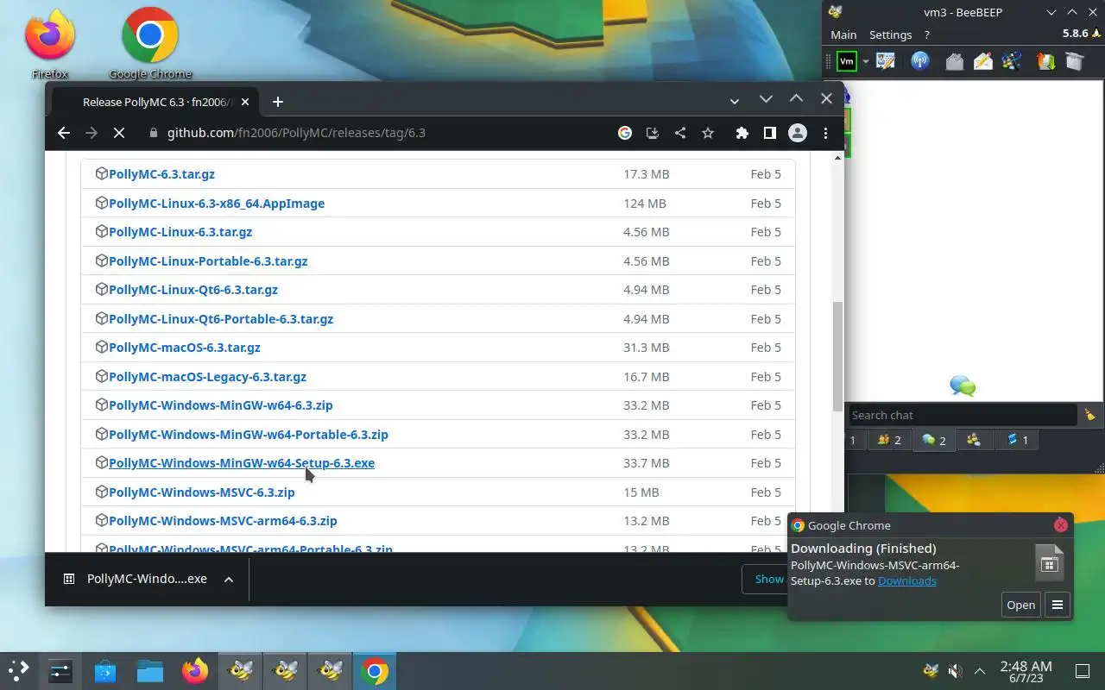Open Chrome's Extensions puzzle icon
The height and width of the screenshot is (690, 1105).
coord(742,133)
